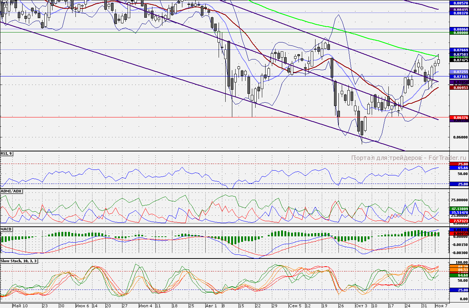Select the RSI 25.00 oversold level tag
469x308 pixels.
coord(459,184)
